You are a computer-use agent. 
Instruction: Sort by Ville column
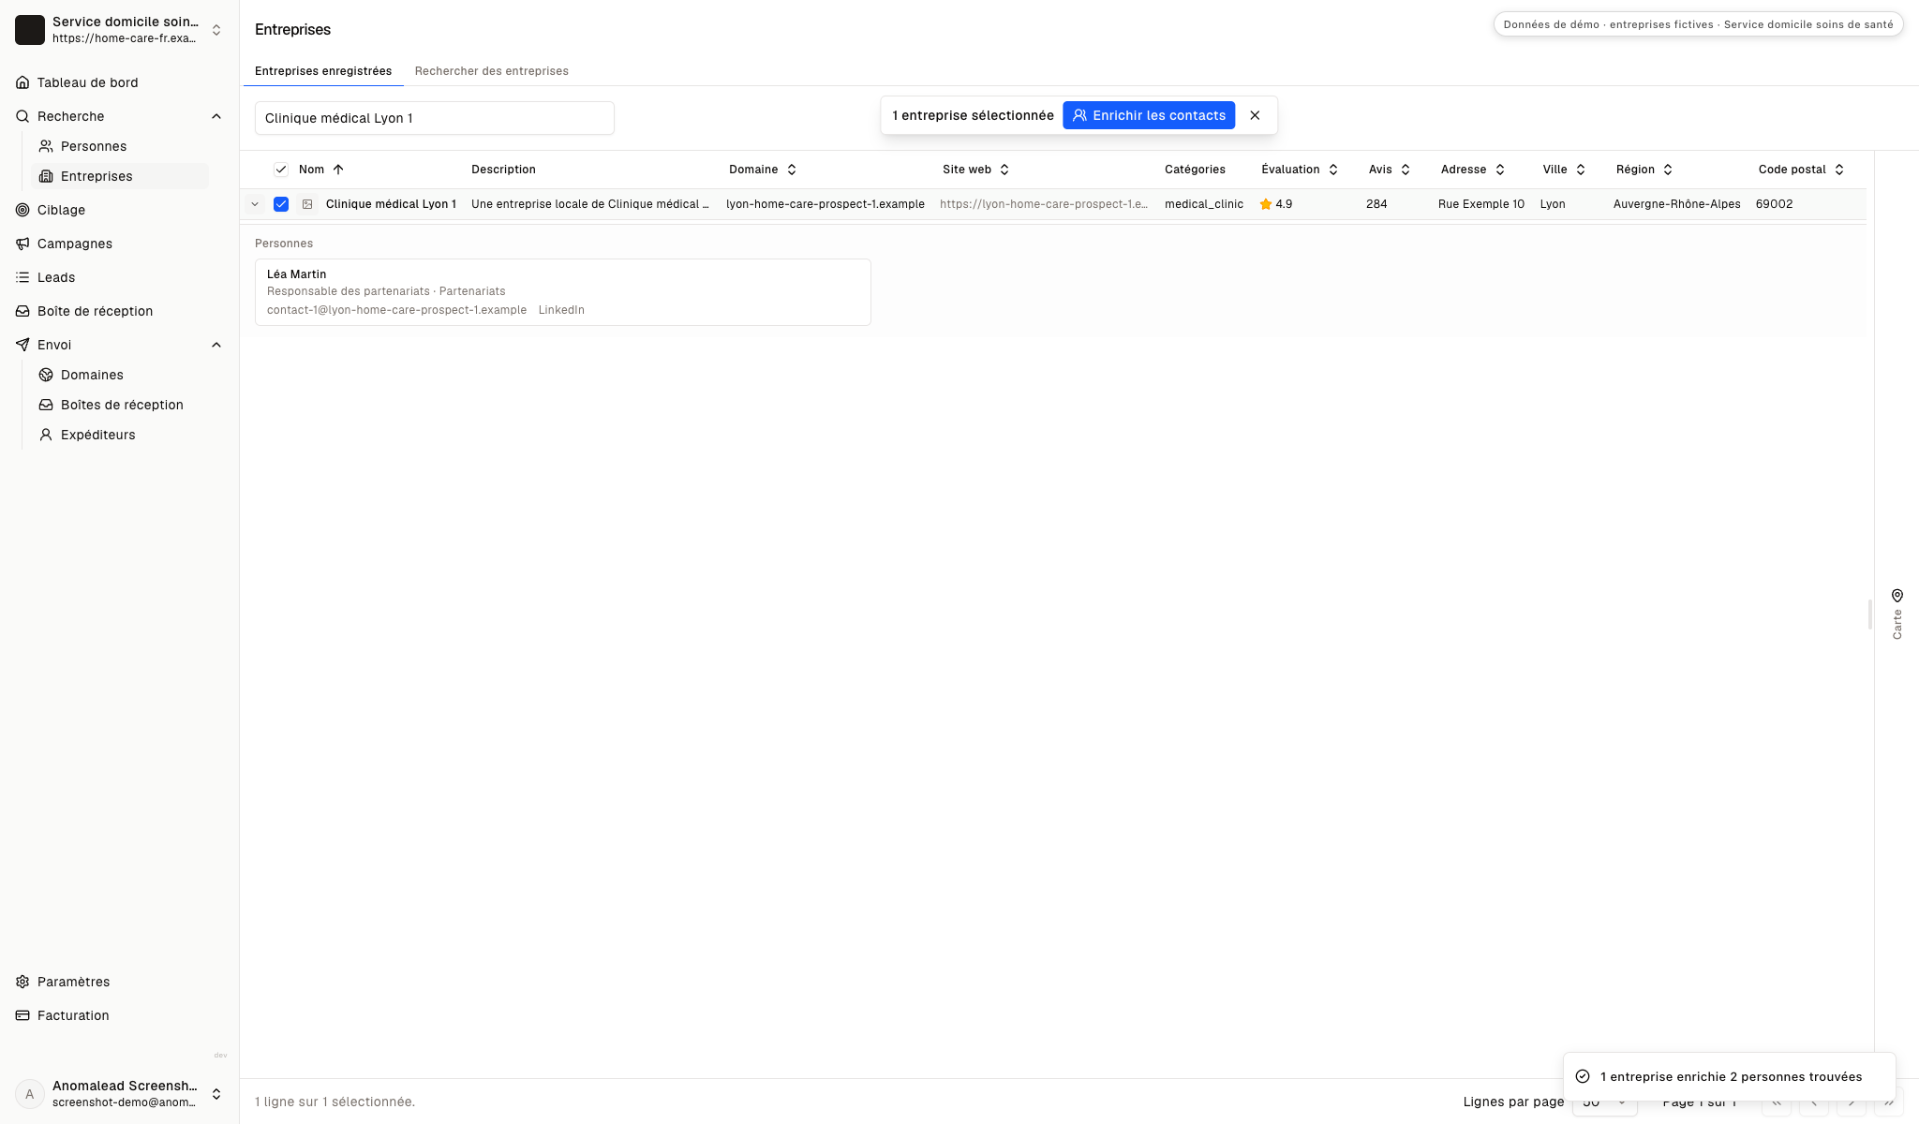tap(1564, 170)
